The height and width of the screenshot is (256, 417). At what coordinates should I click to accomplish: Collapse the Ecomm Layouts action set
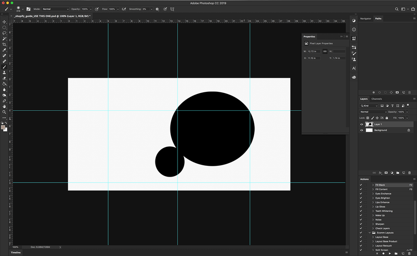tap(370, 233)
